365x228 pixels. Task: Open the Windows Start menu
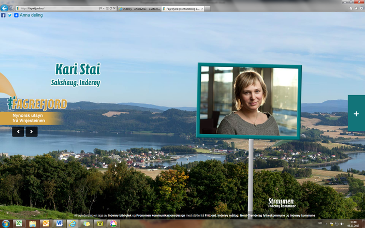tap(5, 223)
